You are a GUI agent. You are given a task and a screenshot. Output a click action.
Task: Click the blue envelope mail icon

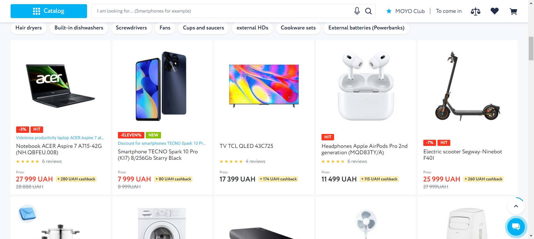click(x=27, y=213)
